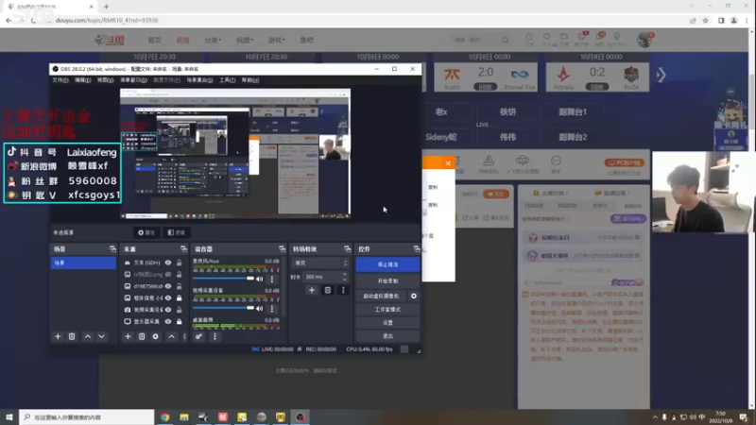
Task: Open 麦克风/Aux mixer options menu
Action: 272,279
